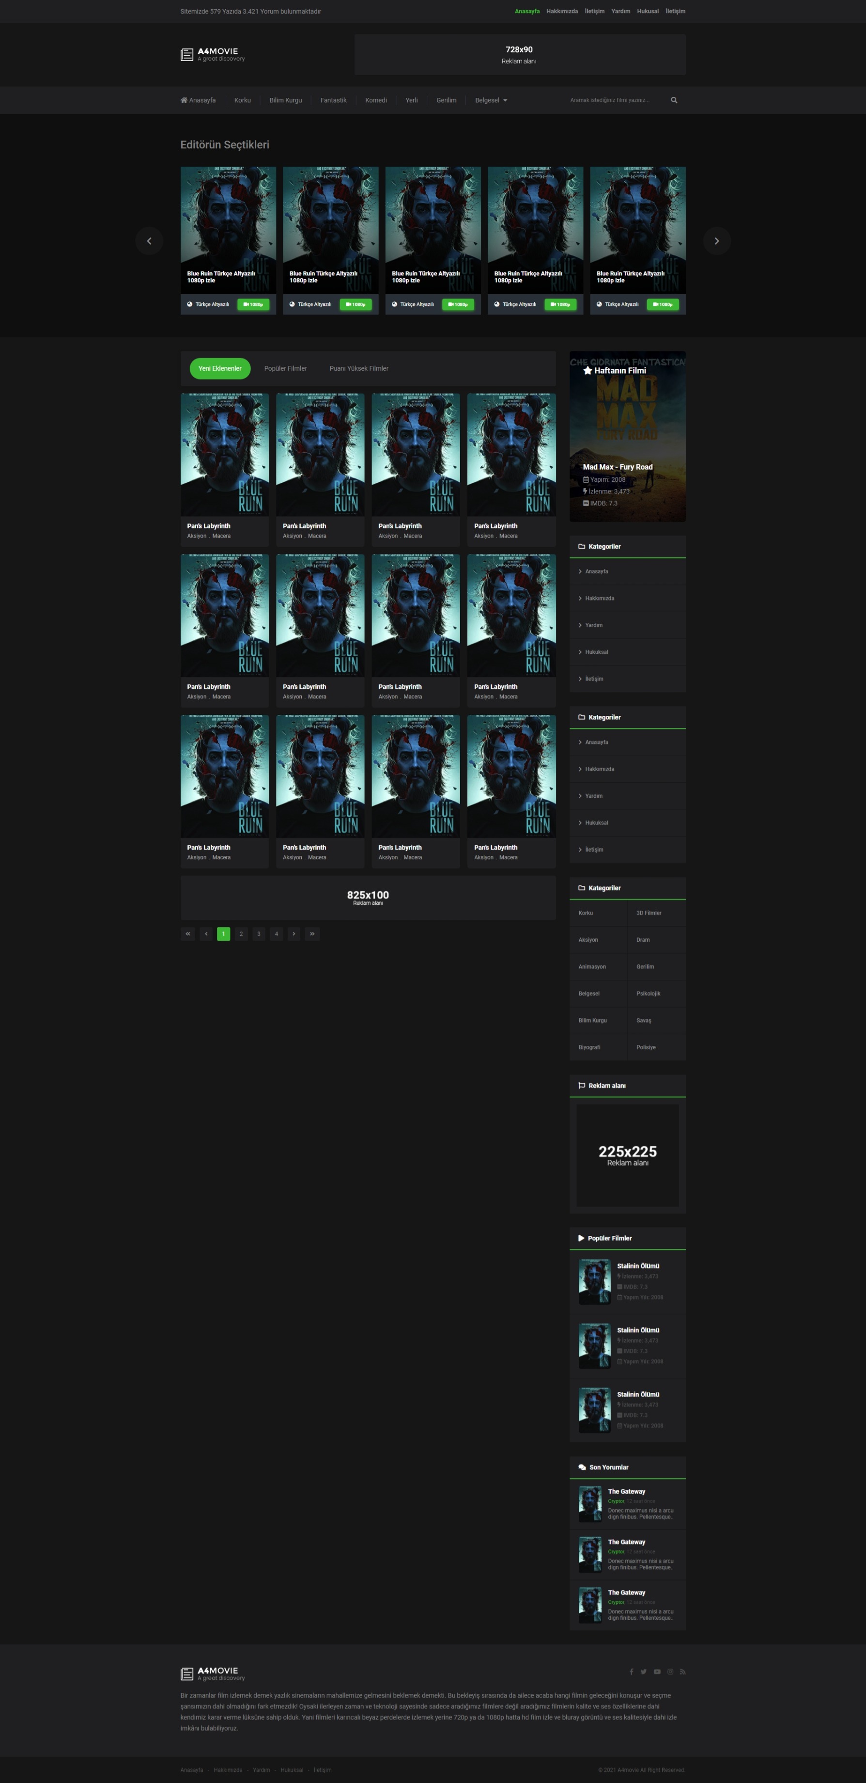Open the RSS feed icon in the footer

point(683,1672)
